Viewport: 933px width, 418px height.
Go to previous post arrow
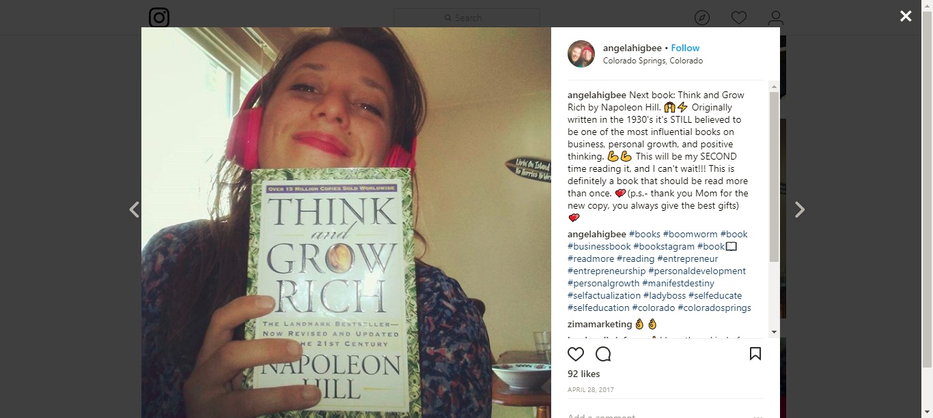tap(134, 209)
